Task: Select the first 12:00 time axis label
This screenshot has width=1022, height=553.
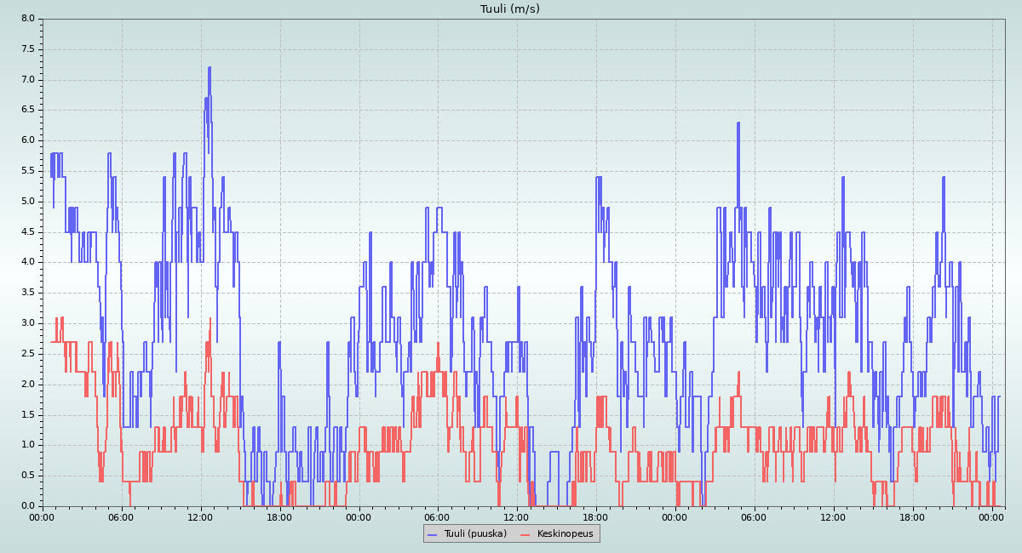Action: coord(200,516)
